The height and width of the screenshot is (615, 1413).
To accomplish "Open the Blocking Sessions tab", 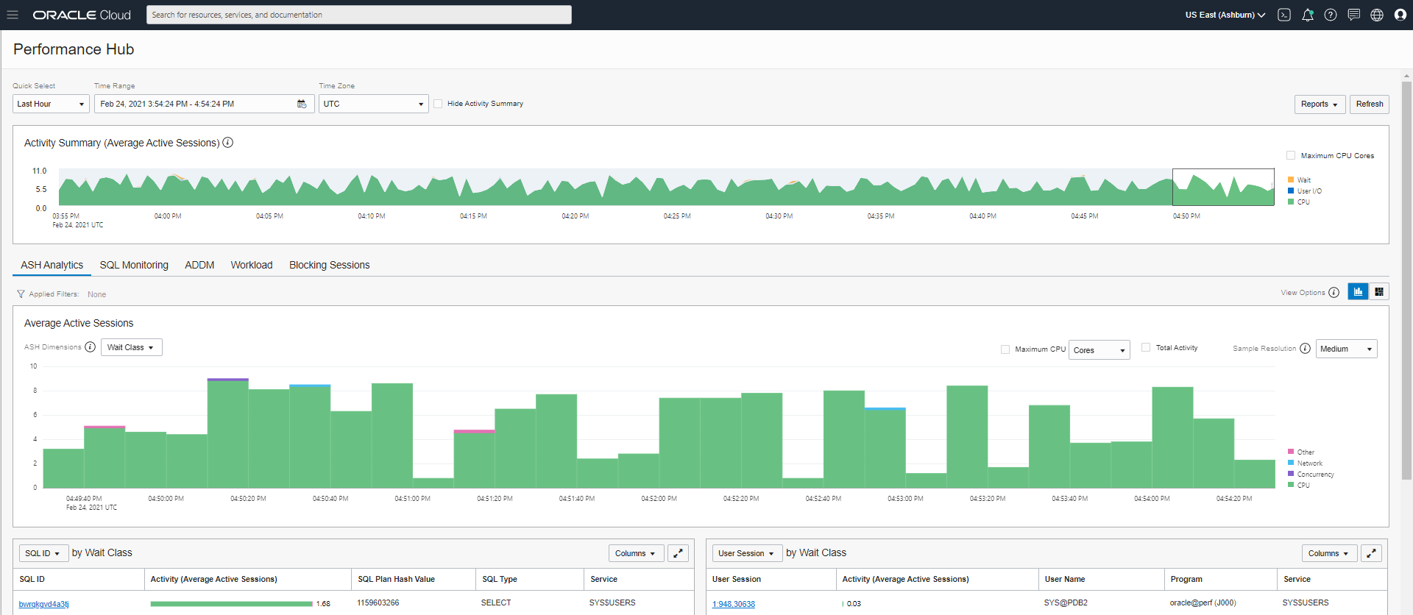I will pos(329,265).
